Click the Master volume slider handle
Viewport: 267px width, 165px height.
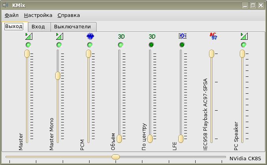(x=27, y=54)
